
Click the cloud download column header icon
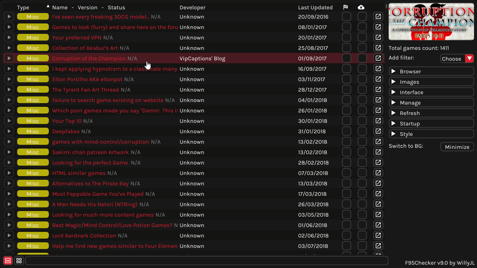361,7
